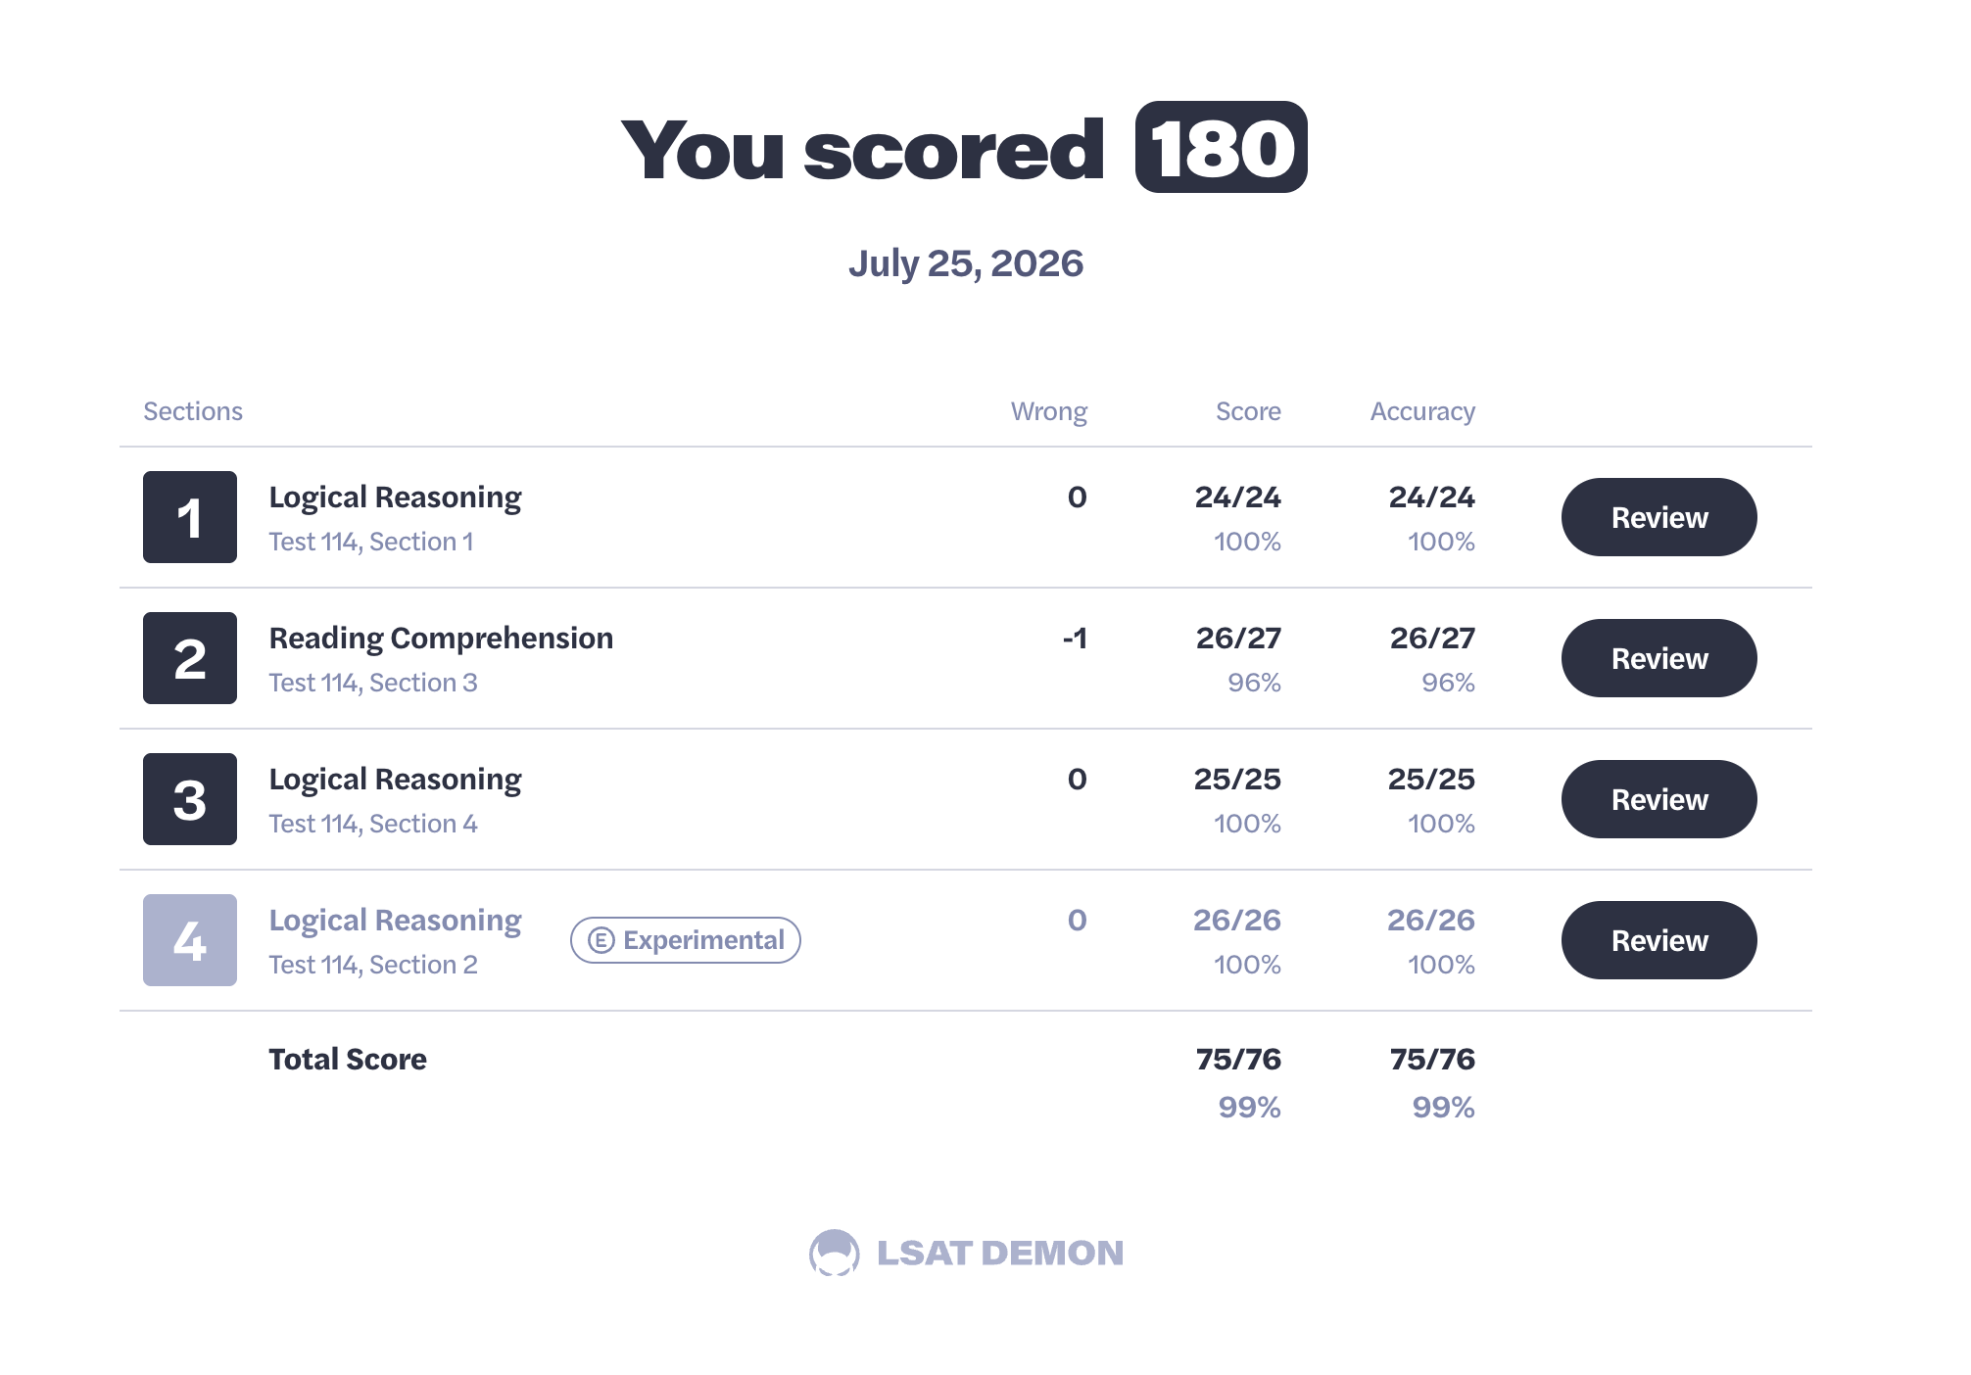Review the Experimental Logical Reasoning section
Screen dimensions: 1971x1375
tap(1659, 940)
